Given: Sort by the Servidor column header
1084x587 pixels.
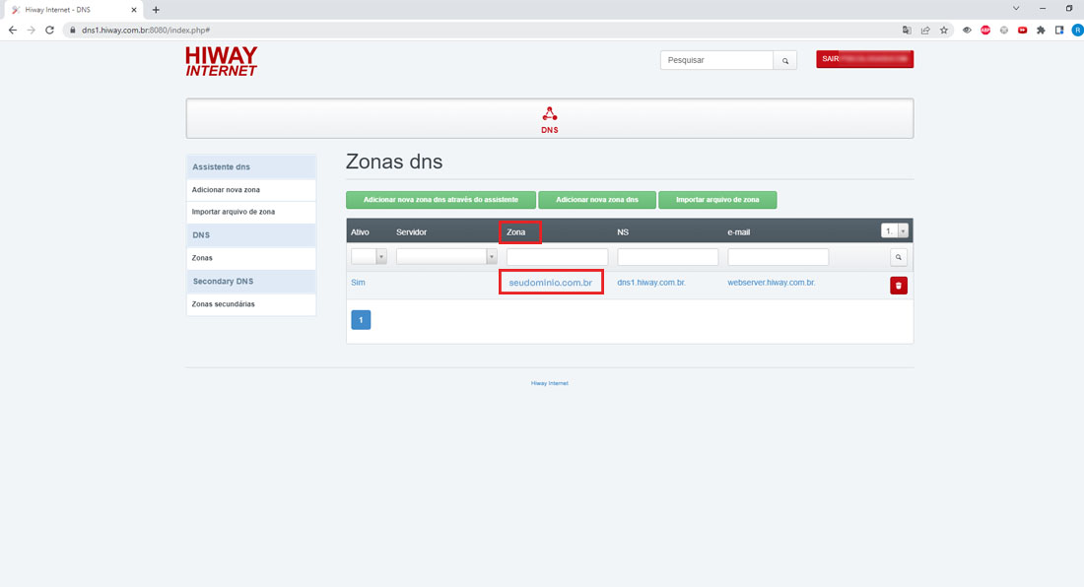Looking at the screenshot, I should click(x=411, y=232).
